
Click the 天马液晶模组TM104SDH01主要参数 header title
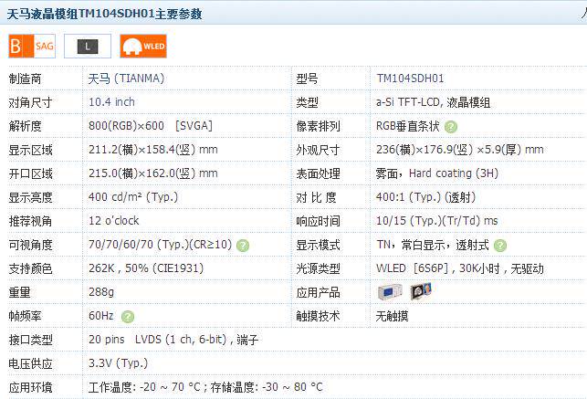click(x=104, y=14)
